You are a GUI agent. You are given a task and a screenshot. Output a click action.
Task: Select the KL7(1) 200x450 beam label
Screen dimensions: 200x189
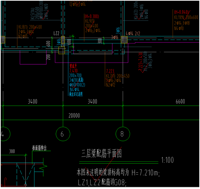(118, 76)
